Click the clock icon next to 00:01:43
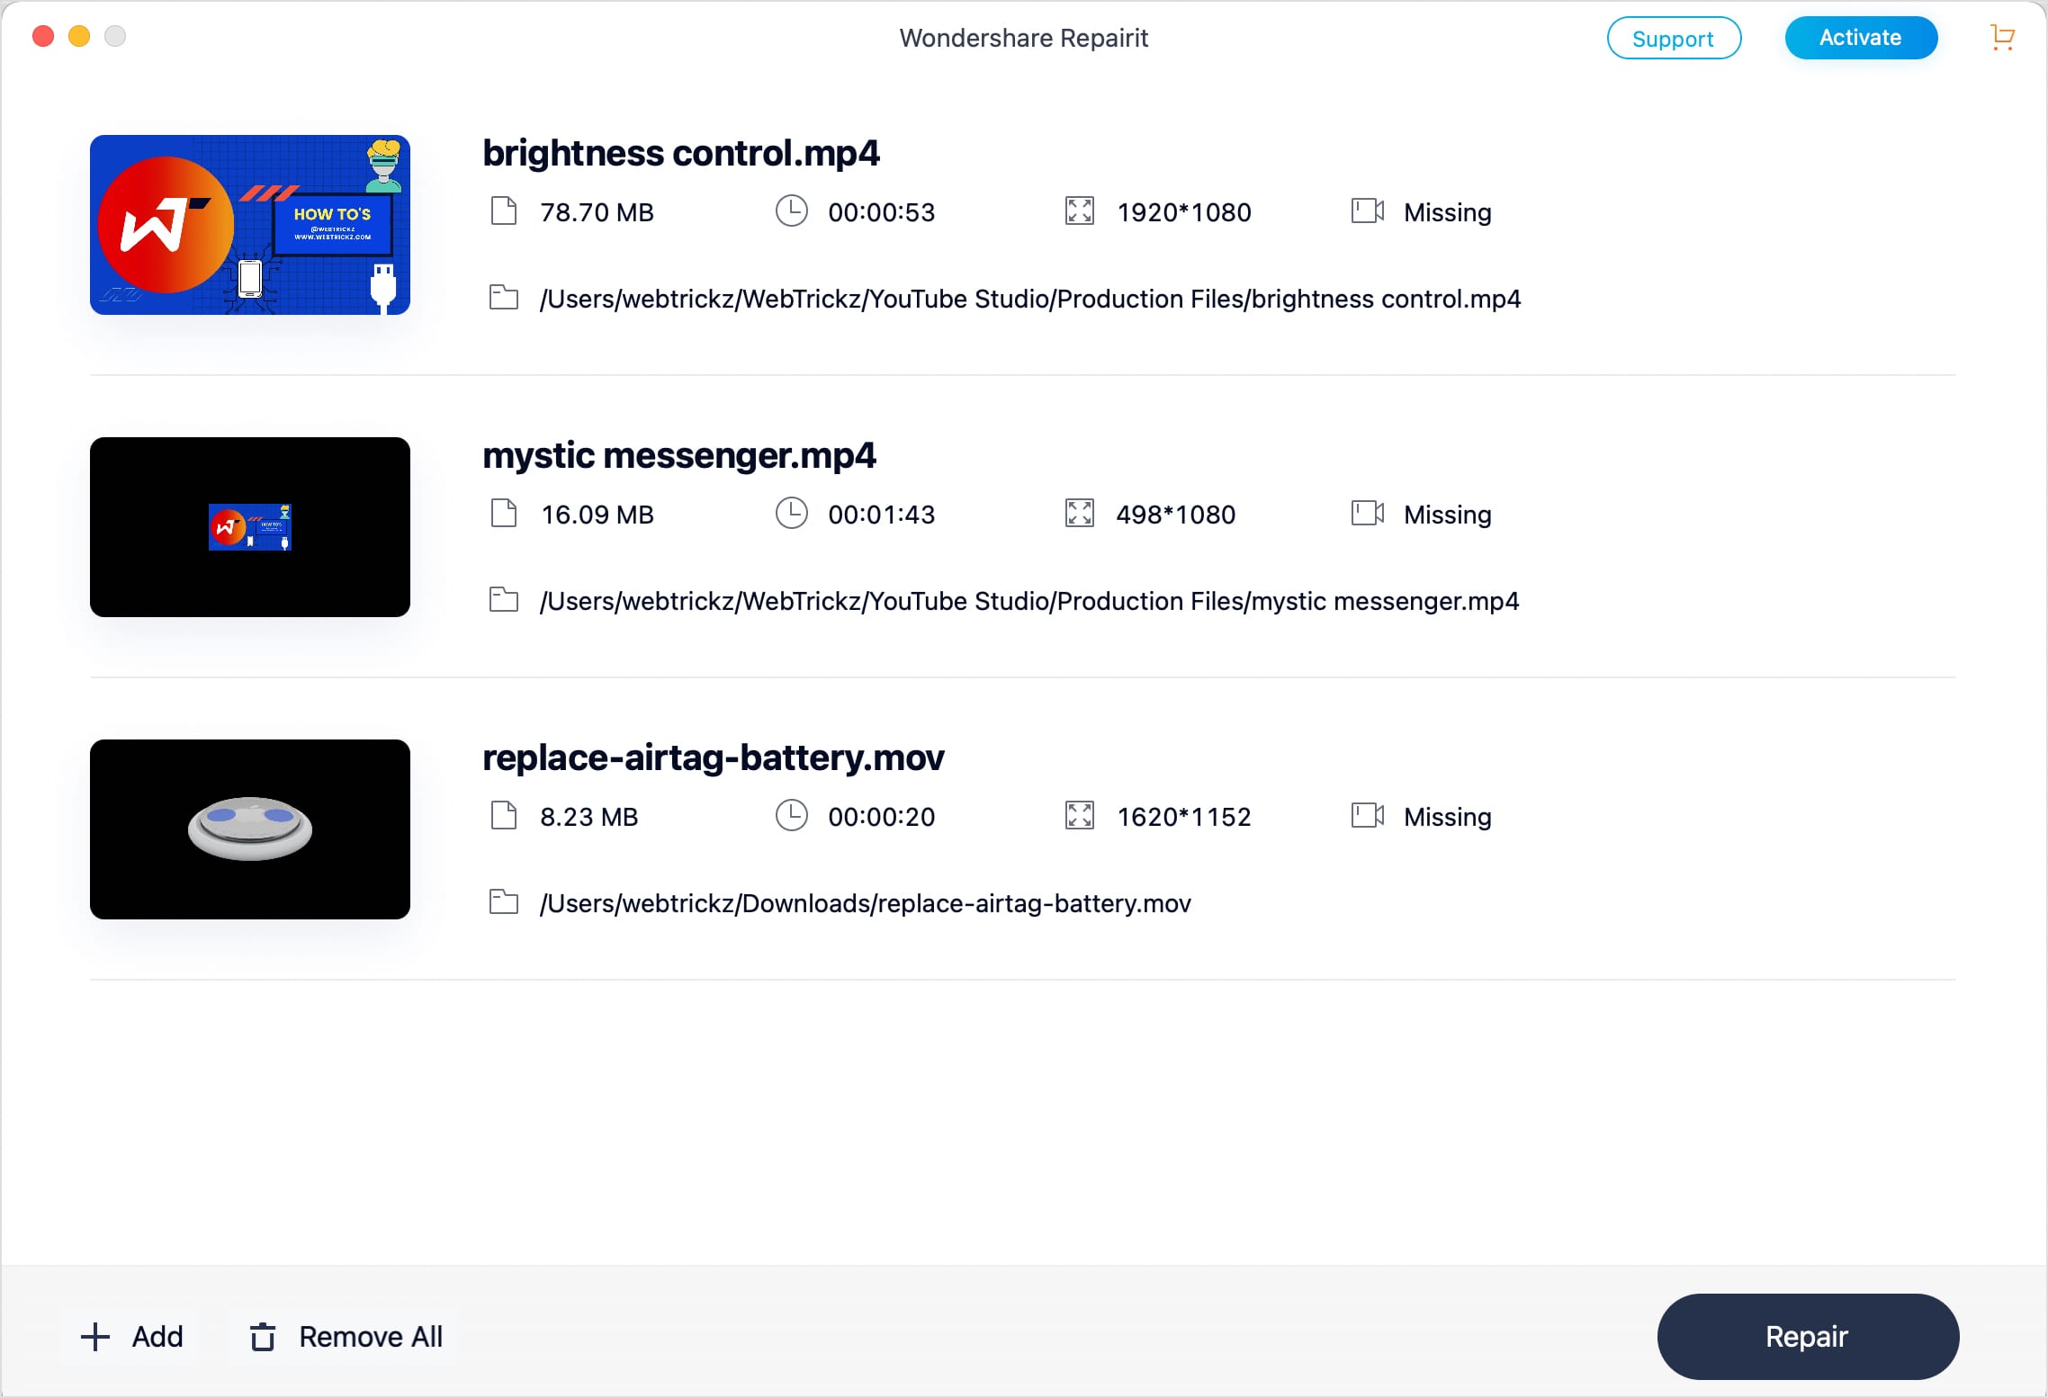The image size is (2048, 1398). point(792,514)
